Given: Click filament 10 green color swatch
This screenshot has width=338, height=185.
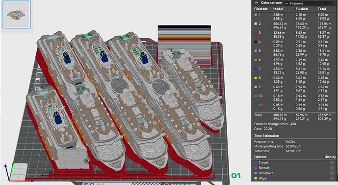Looking at the screenshot, I should click(256, 96).
